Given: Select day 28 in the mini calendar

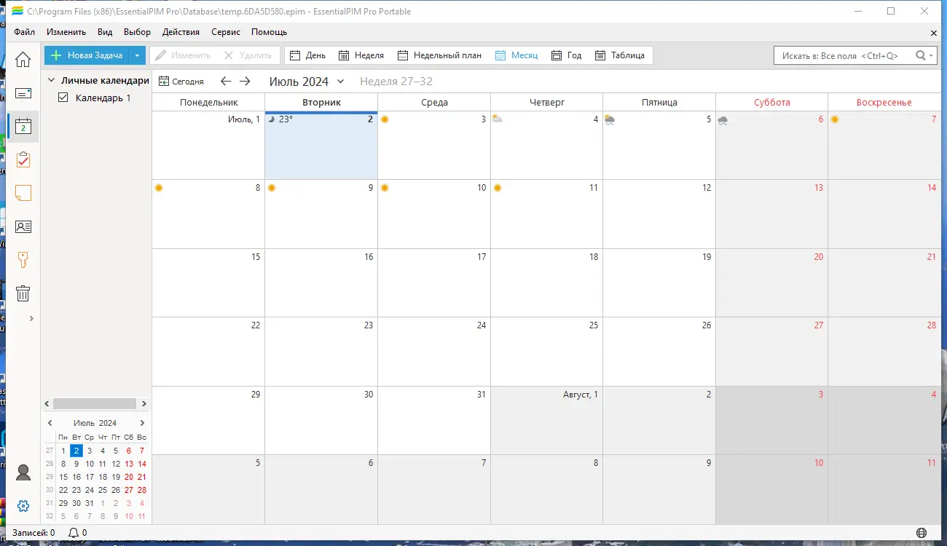Looking at the screenshot, I should point(142,490).
